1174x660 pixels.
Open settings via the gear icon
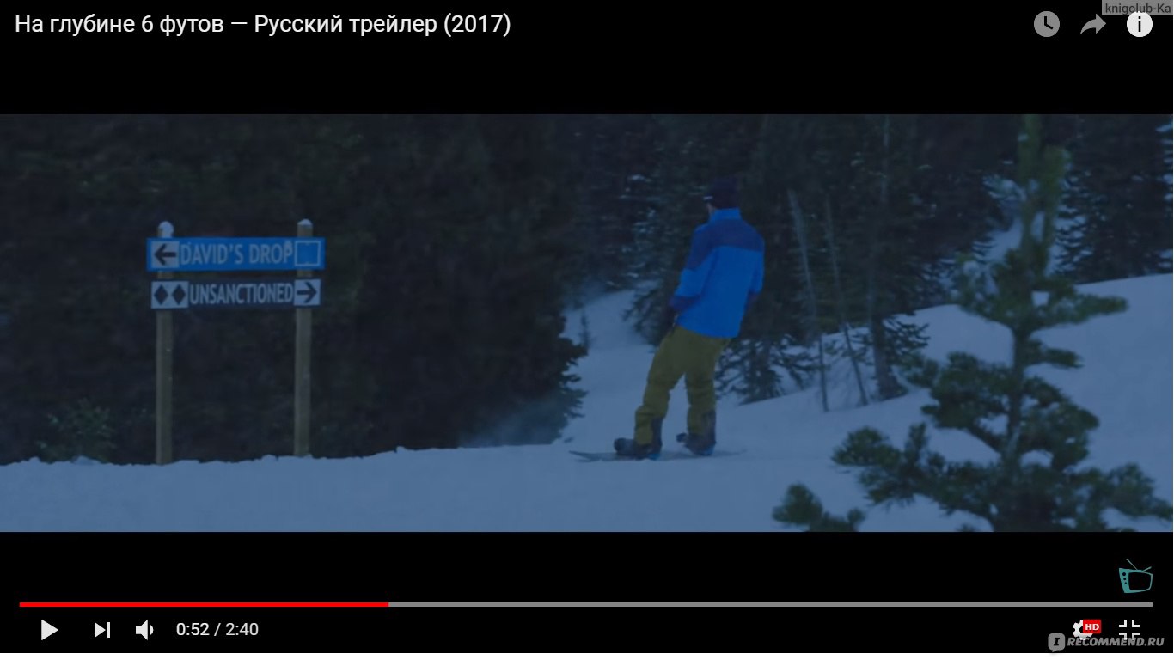pyautogui.click(x=1079, y=630)
